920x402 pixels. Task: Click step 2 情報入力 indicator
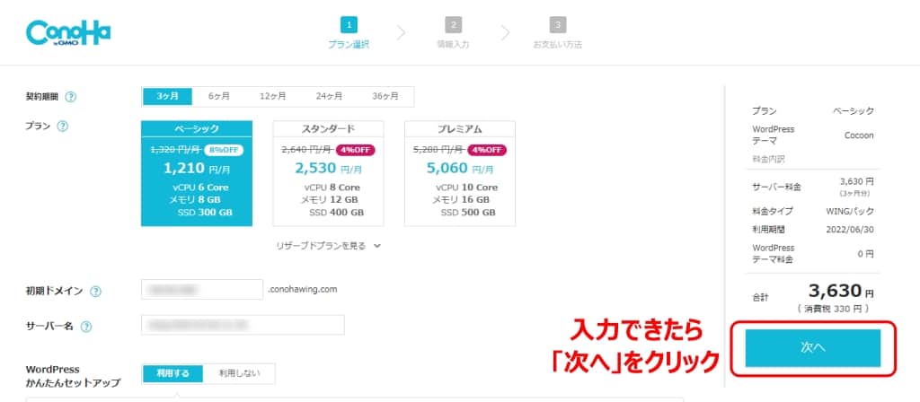(453, 33)
